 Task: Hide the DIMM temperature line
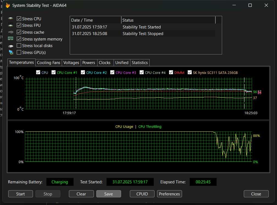tap(171, 72)
